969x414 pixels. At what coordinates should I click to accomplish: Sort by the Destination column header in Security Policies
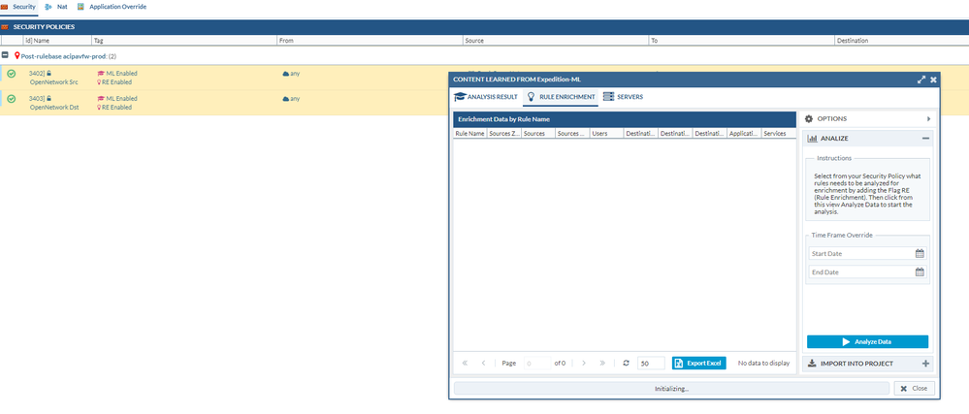click(901, 40)
